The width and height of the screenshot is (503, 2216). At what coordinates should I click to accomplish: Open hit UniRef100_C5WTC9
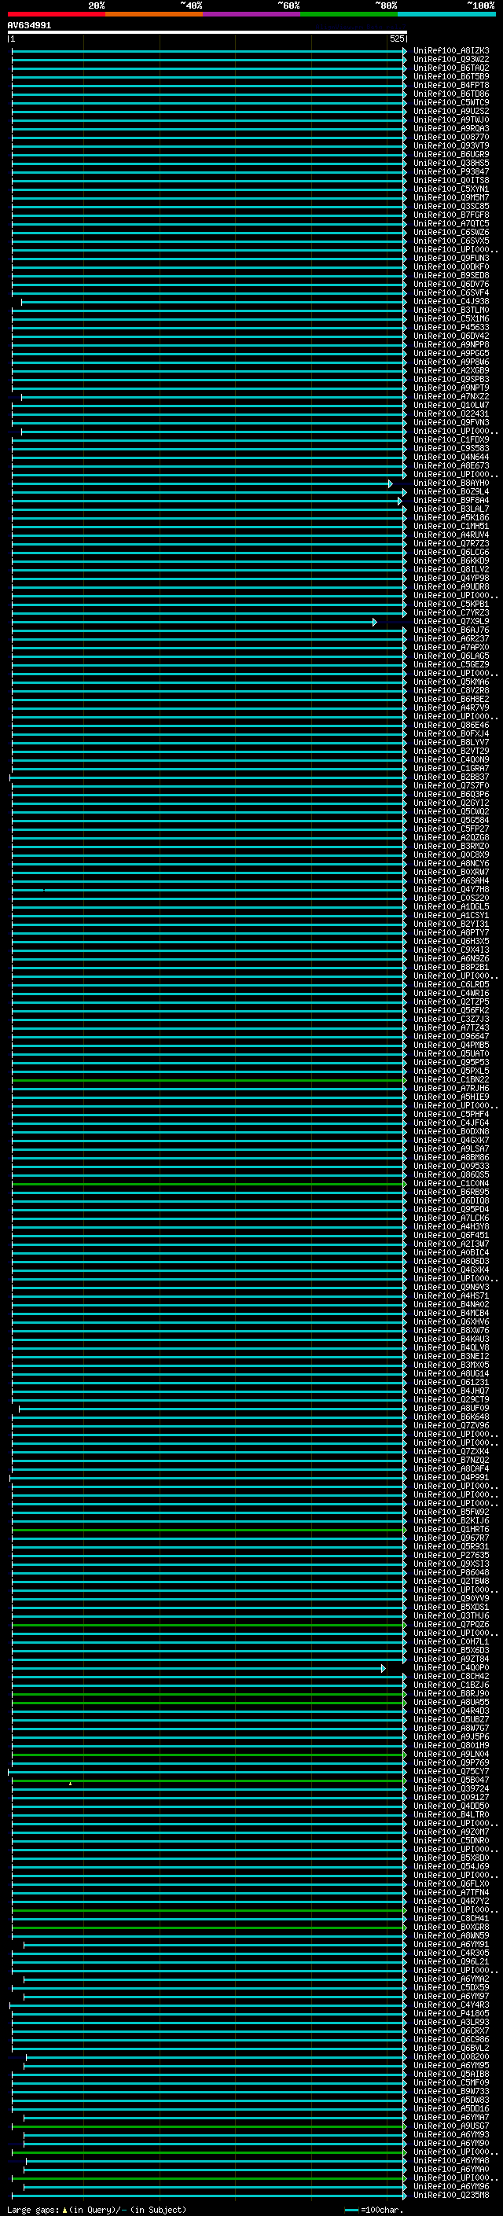(x=450, y=102)
